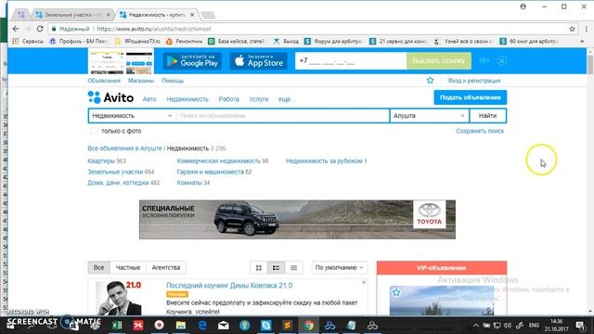Open Excel from the taskbar

pyautogui.click(x=117, y=326)
